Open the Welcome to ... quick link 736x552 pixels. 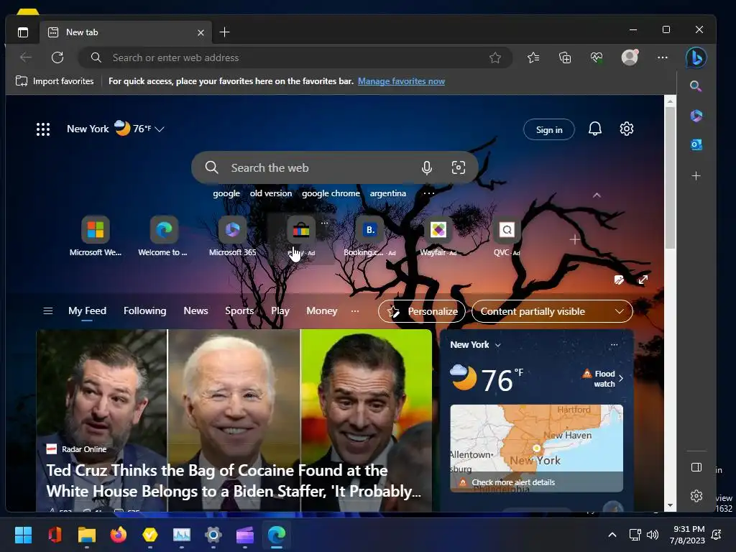(163, 236)
